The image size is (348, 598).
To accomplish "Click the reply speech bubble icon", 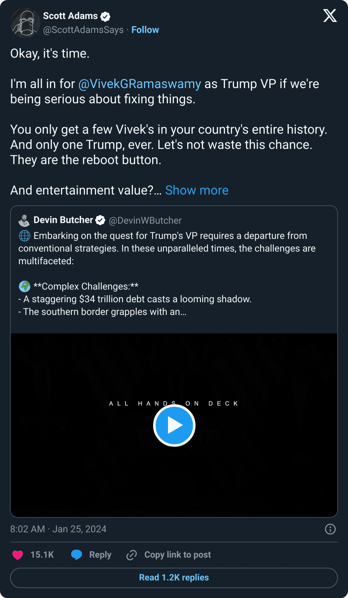I will coord(77,555).
